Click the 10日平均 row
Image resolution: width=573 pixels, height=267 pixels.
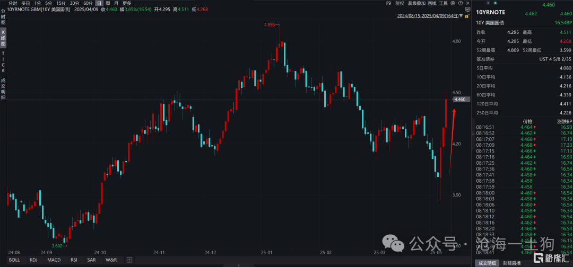click(523, 77)
